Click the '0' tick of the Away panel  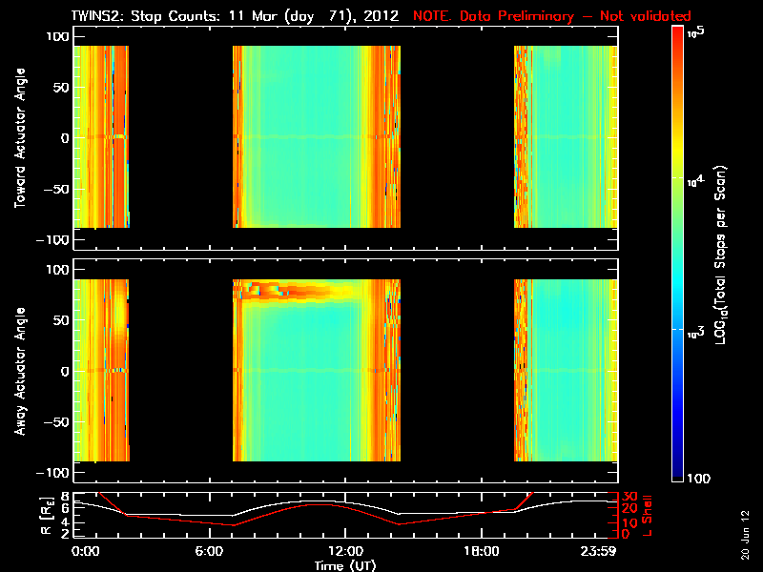pyautogui.click(x=65, y=372)
